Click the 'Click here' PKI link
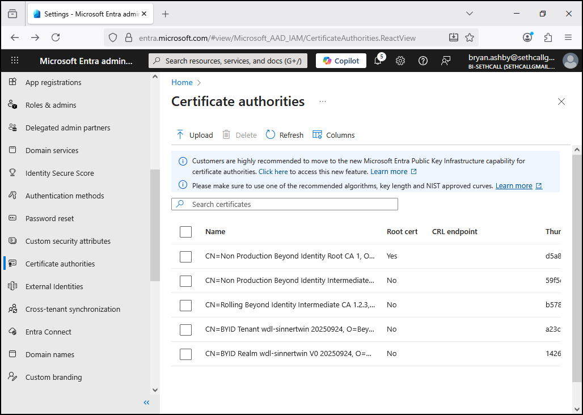The height and width of the screenshot is (415, 583). click(x=273, y=171)
